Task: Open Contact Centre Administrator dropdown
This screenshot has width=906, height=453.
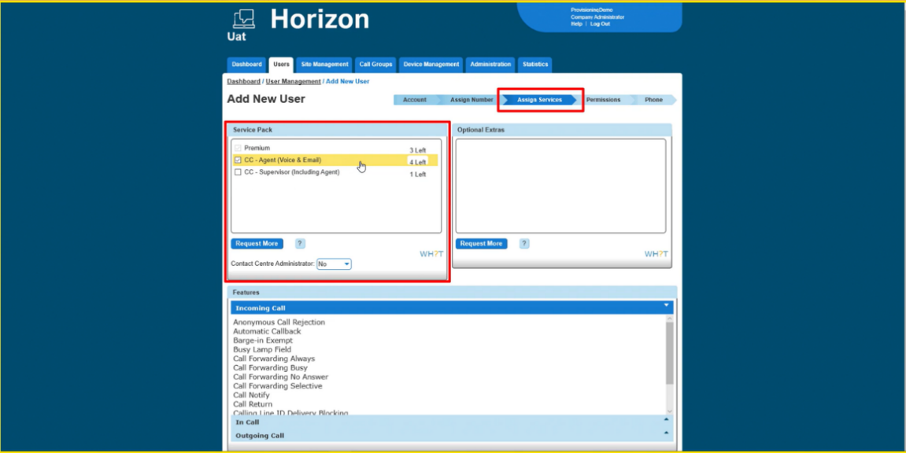Action: point(334,263)
